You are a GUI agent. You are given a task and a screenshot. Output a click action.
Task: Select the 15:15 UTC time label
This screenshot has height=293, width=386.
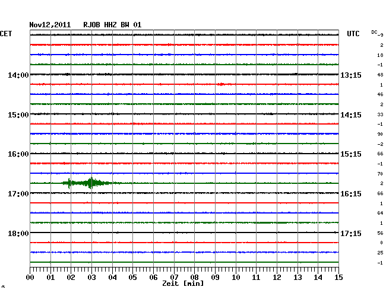click(351, 154)
